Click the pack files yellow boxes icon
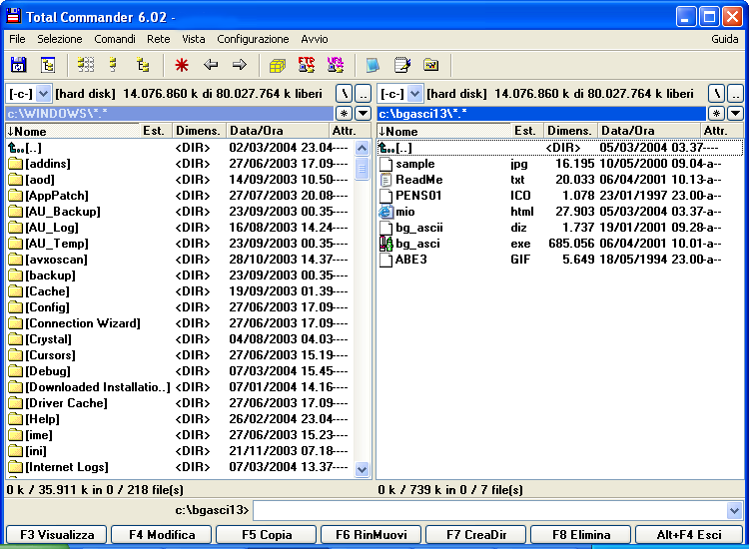 pyautogui.click(x=278, y=65)
